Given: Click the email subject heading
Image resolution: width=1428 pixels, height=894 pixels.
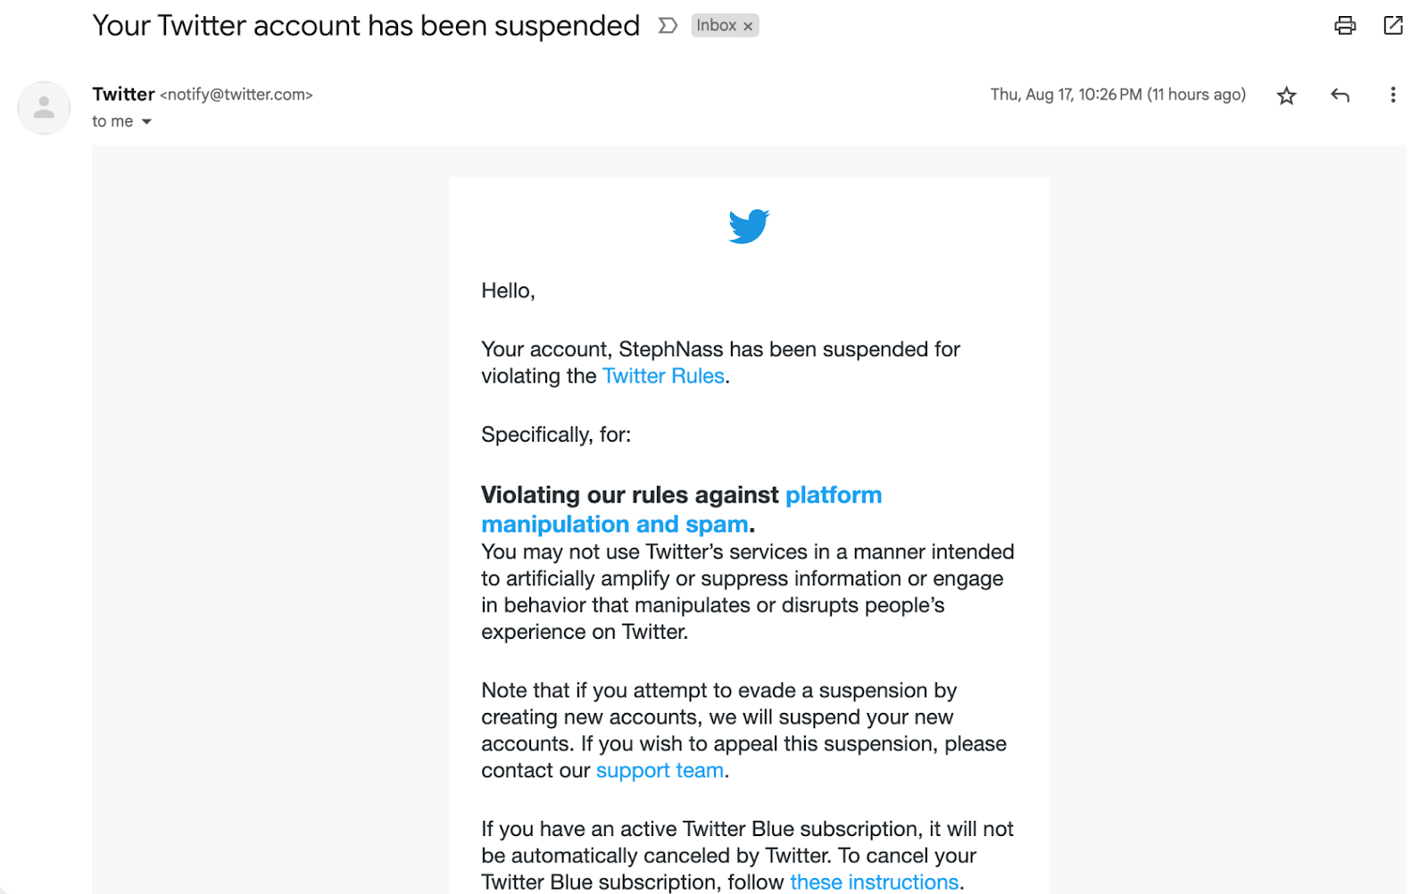Looking at the screenshot, I should (x=366, y=26).
